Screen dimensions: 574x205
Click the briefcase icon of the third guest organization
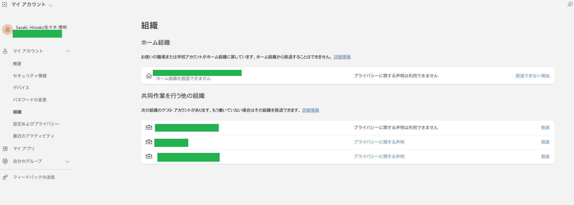coord(149,156)
